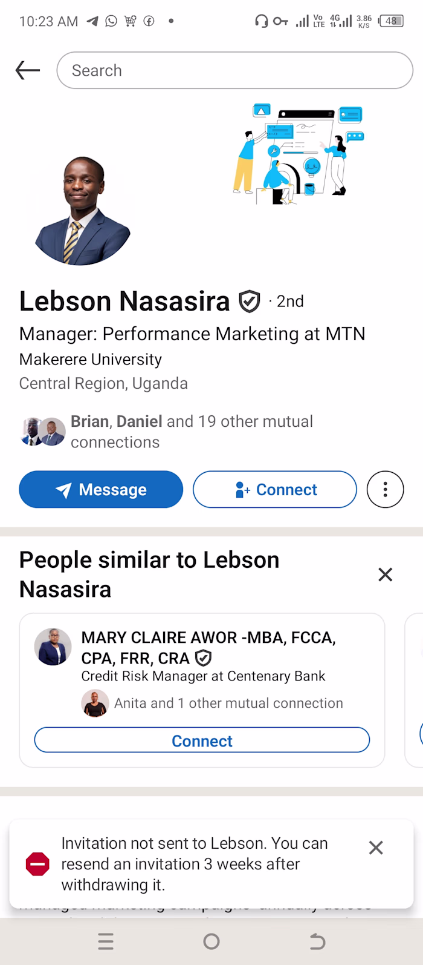
Task: Open the three-dot more options menu
Action: [385, 489]
